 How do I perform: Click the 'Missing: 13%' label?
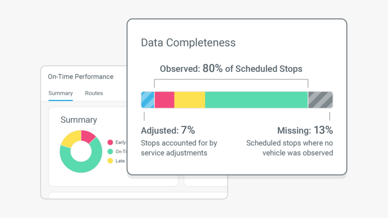[x=305, y=130]
